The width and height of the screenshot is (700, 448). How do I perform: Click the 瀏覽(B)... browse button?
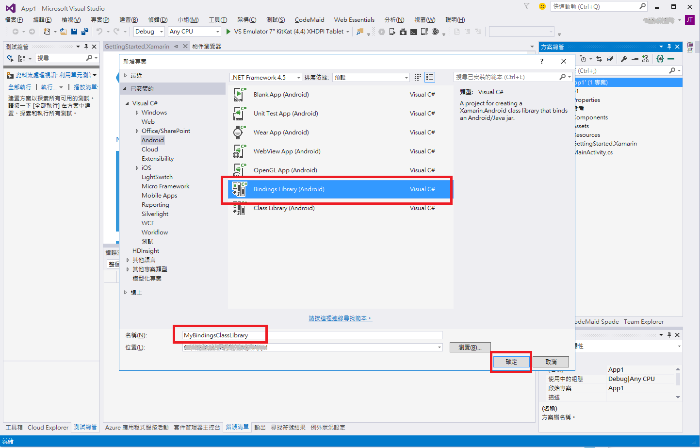pyautogui.click(x=470, y=348)
